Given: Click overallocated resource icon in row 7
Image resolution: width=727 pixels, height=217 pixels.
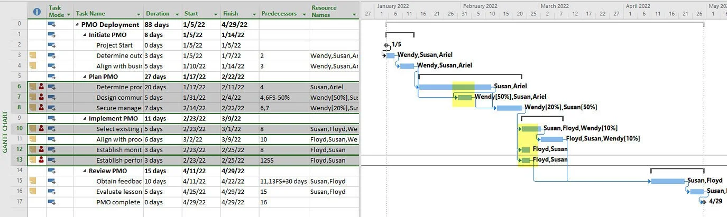Looking at the screenshot, I should point(41,97).
